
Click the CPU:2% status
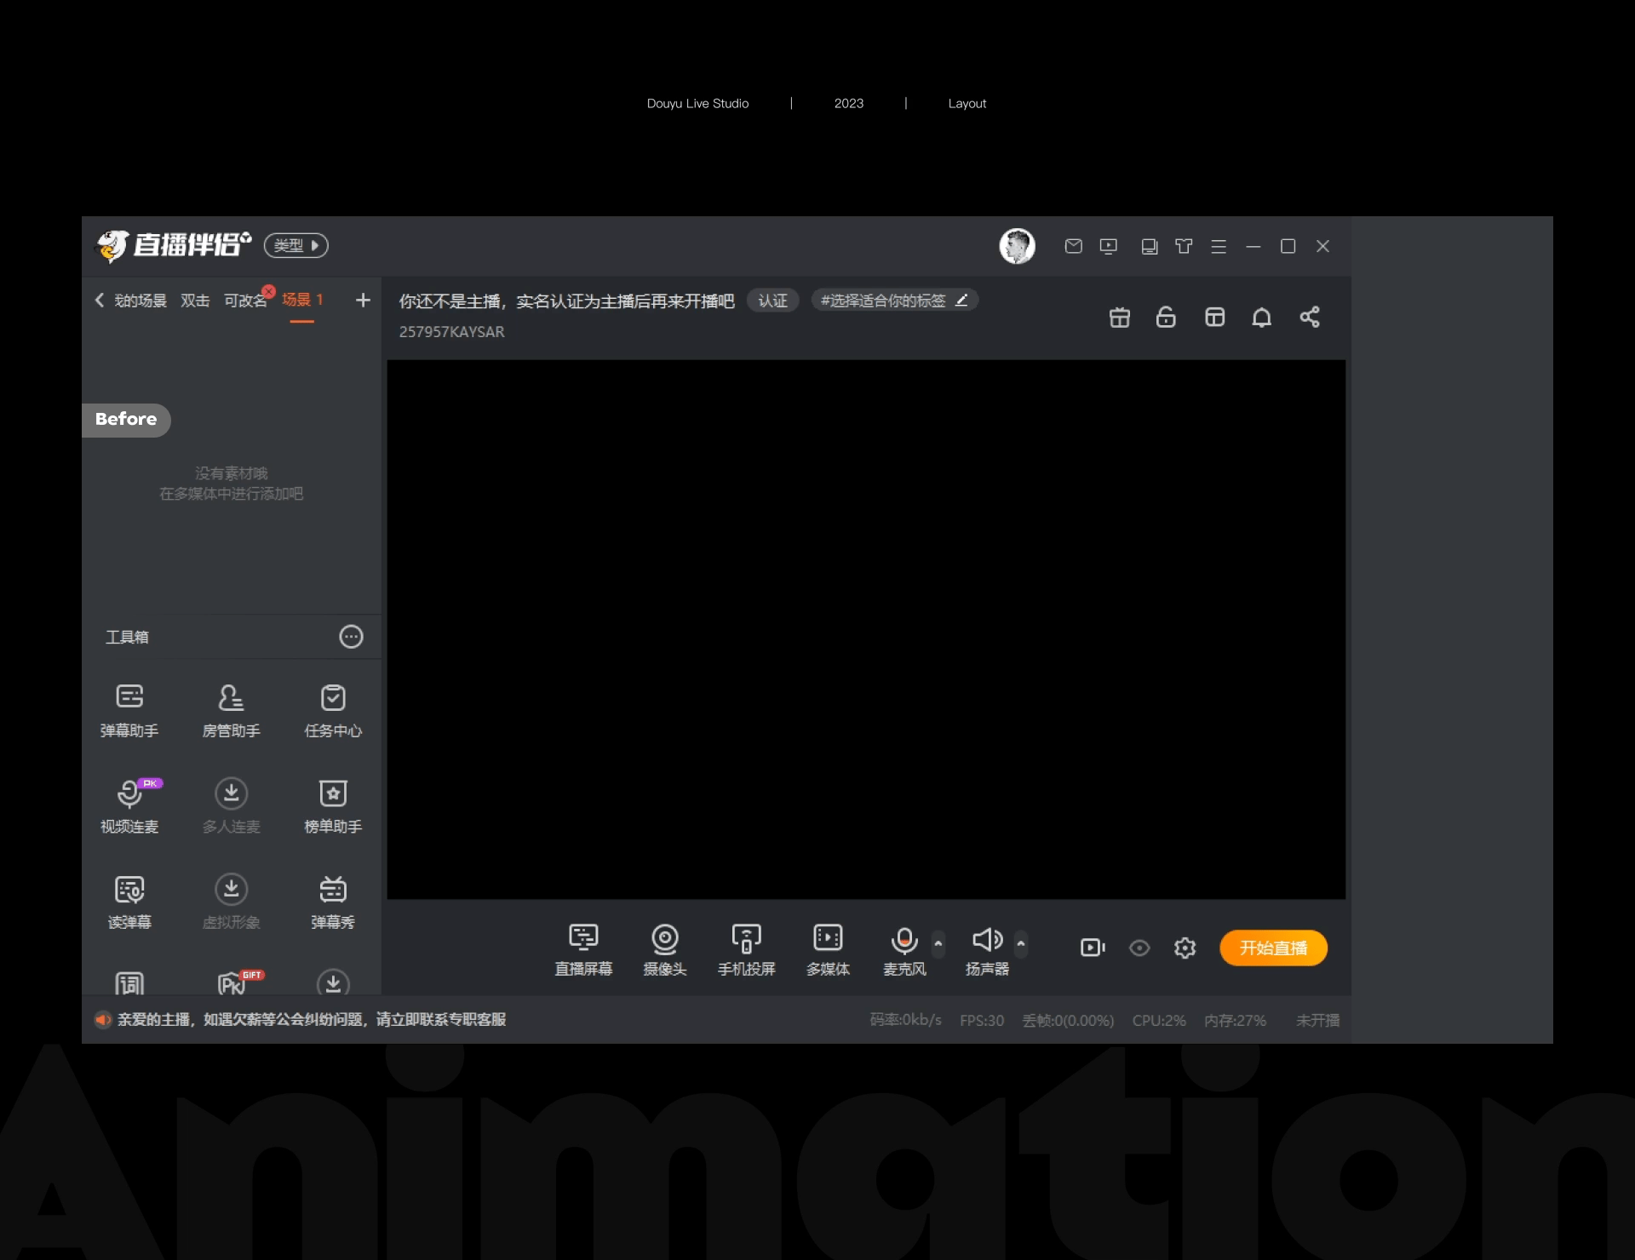coord(1159,1020)
